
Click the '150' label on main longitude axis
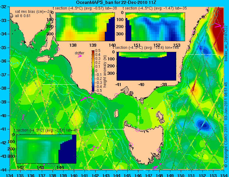[x=181, y=175]
